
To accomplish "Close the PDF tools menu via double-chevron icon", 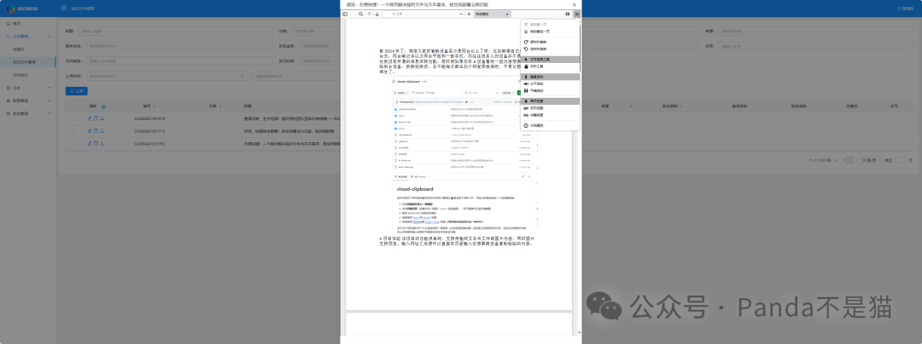I will (577, 14).
